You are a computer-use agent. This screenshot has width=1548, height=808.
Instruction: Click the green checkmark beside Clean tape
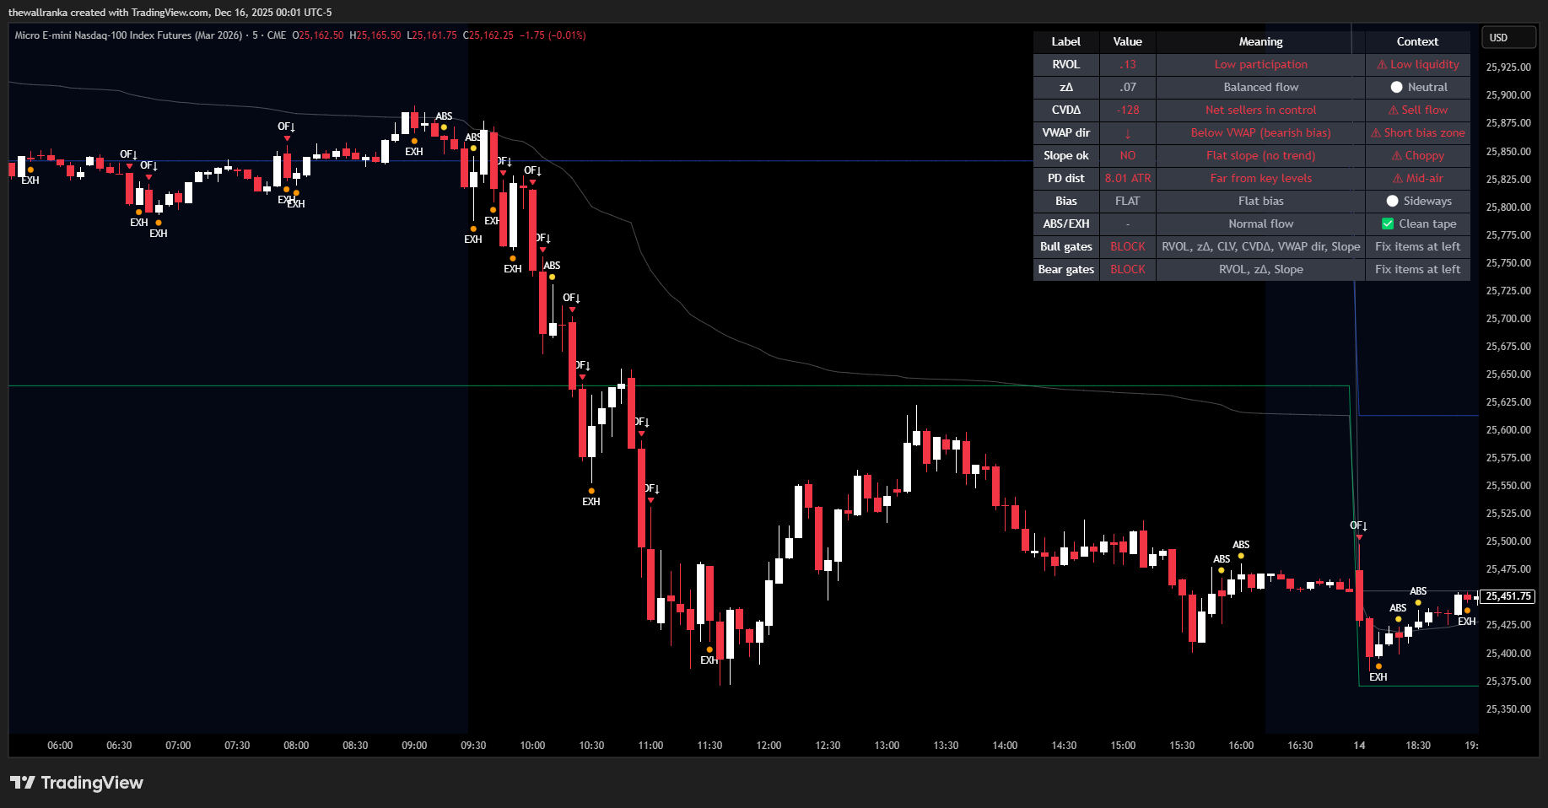[x=1388, y=224]
